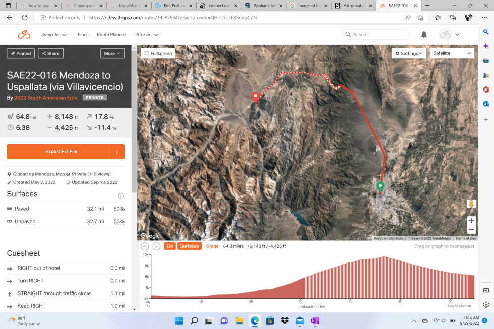Image resolution: width=494 pixels, height=329 pixels.
Task: Open the Jump To menu
Action: tap(53, 35)
